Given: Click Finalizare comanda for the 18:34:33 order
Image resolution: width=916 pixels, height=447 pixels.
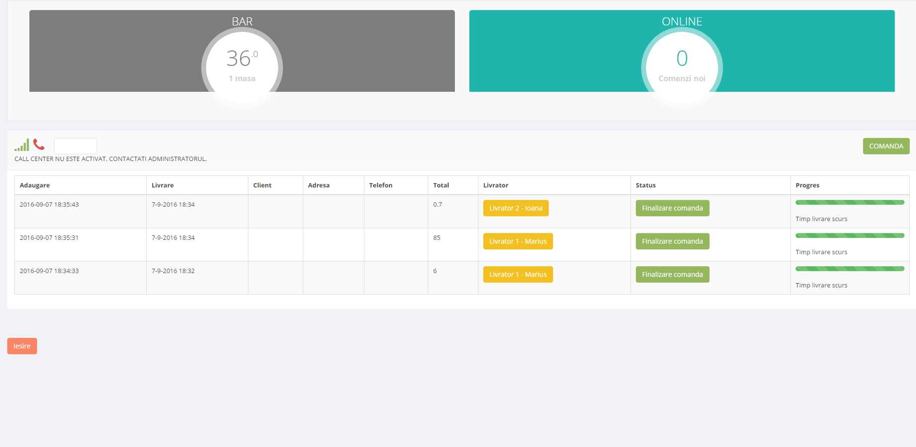Looking at the screenshot, I should (672, 275).
